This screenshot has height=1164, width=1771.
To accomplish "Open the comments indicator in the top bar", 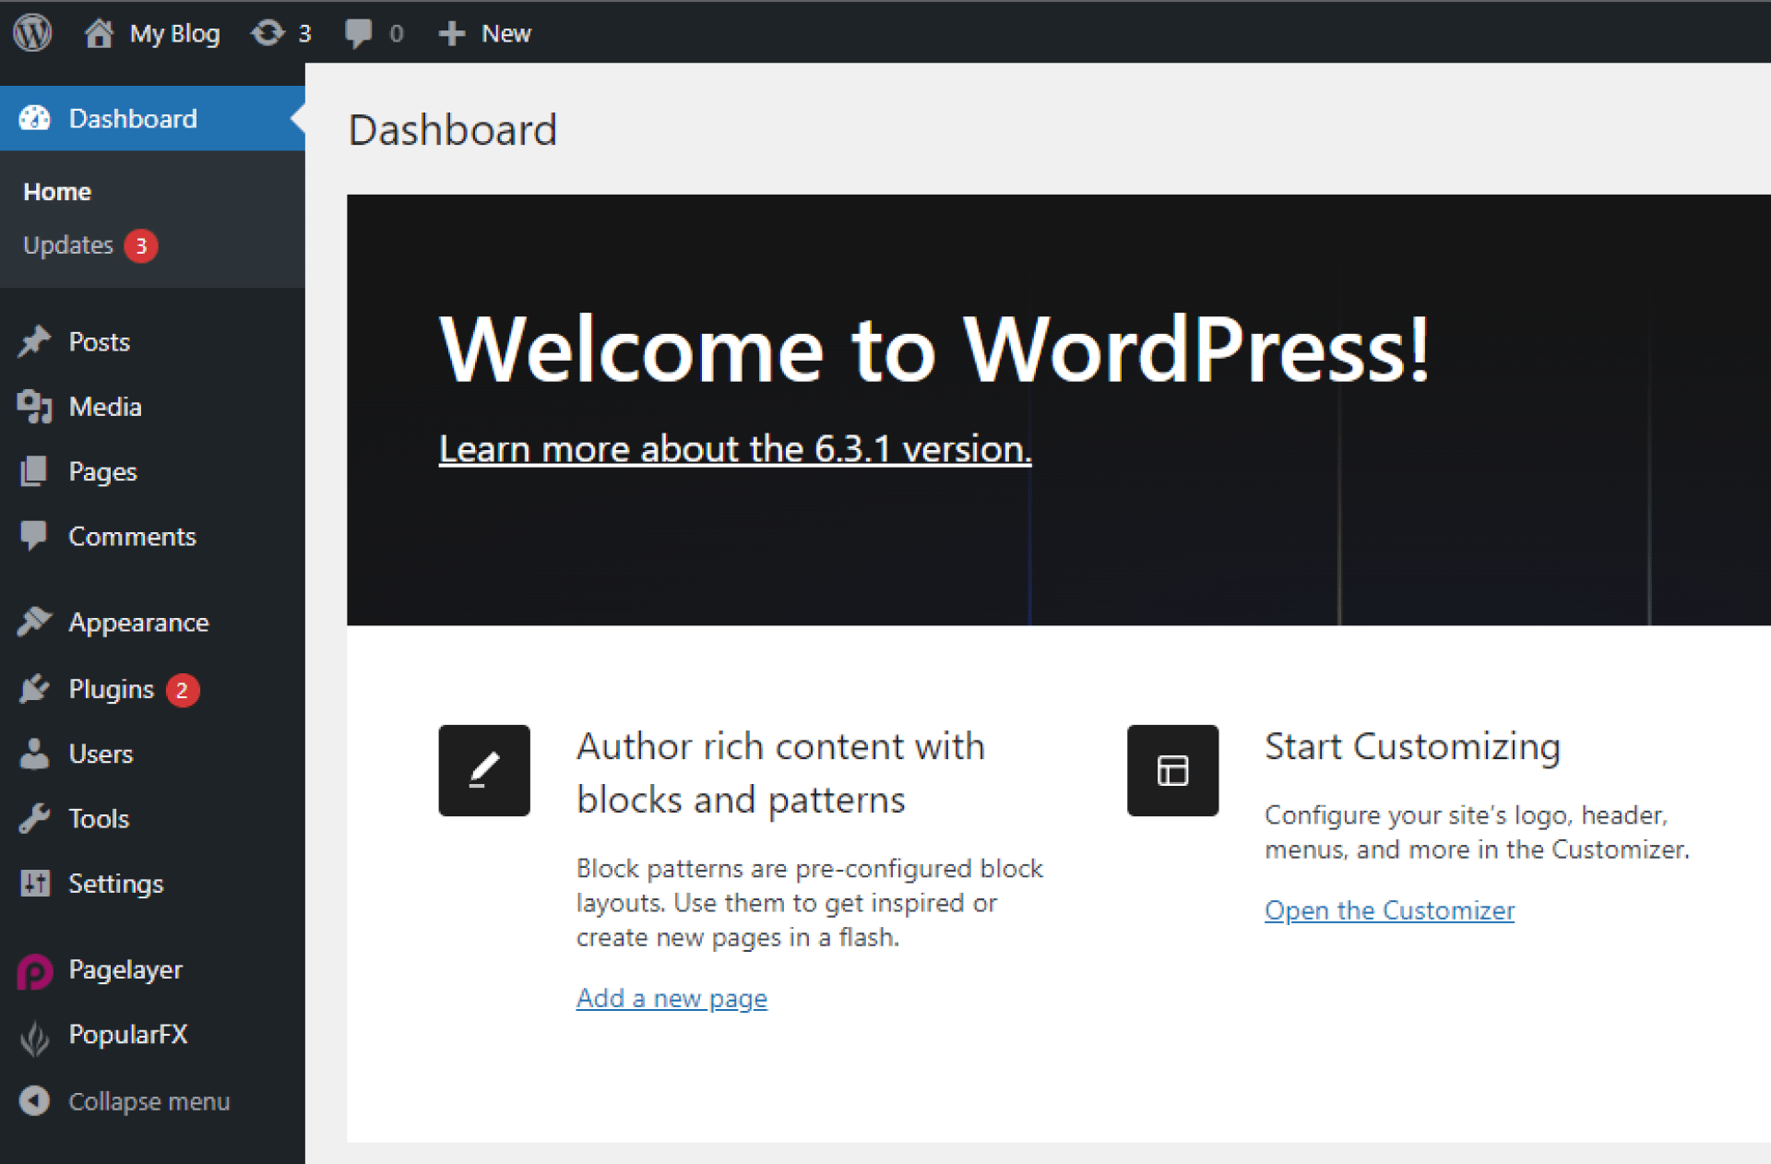I will (374, 32).
